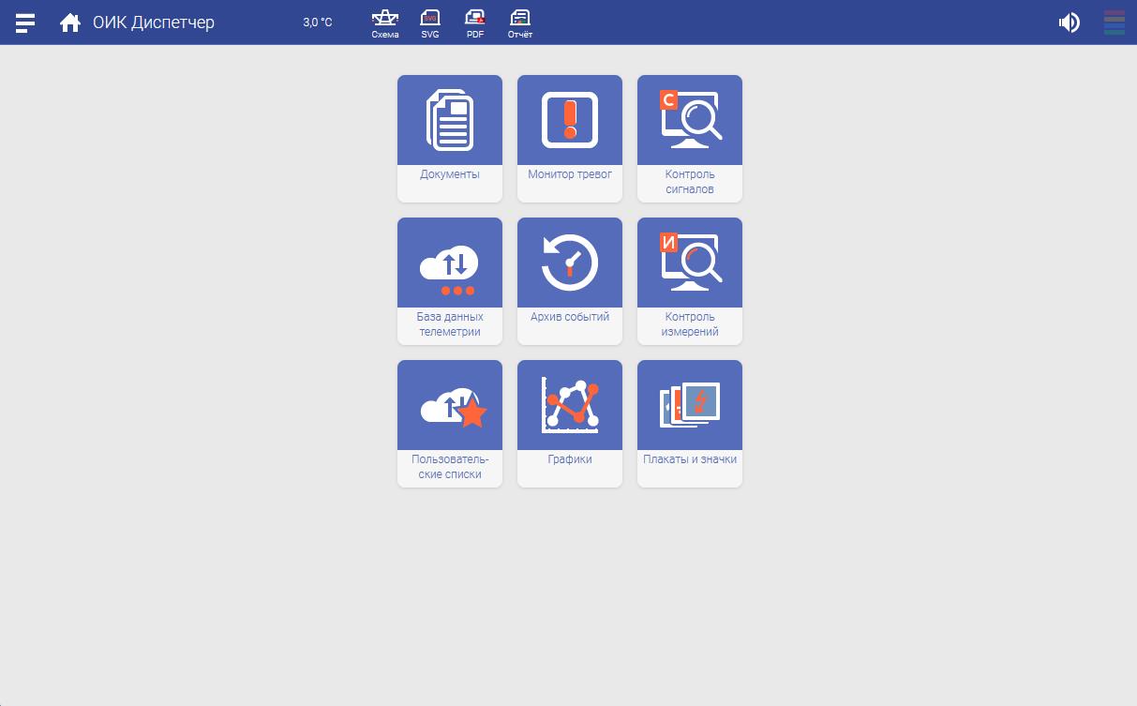Open the Архив событий clock icon
Viewport: 1137px width, 706px height.
coord(570,263)
